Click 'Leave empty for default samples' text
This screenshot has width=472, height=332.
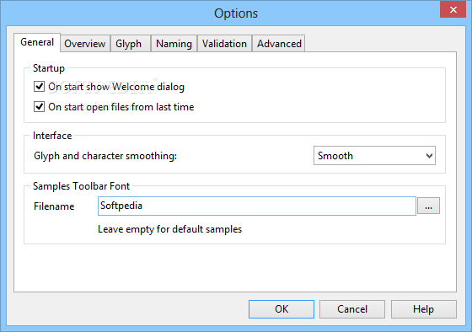(169, 229)
